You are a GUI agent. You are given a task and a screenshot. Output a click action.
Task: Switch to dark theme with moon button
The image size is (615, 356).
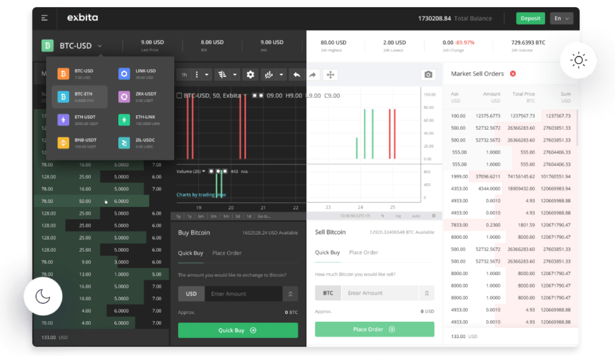pos(43,296)
